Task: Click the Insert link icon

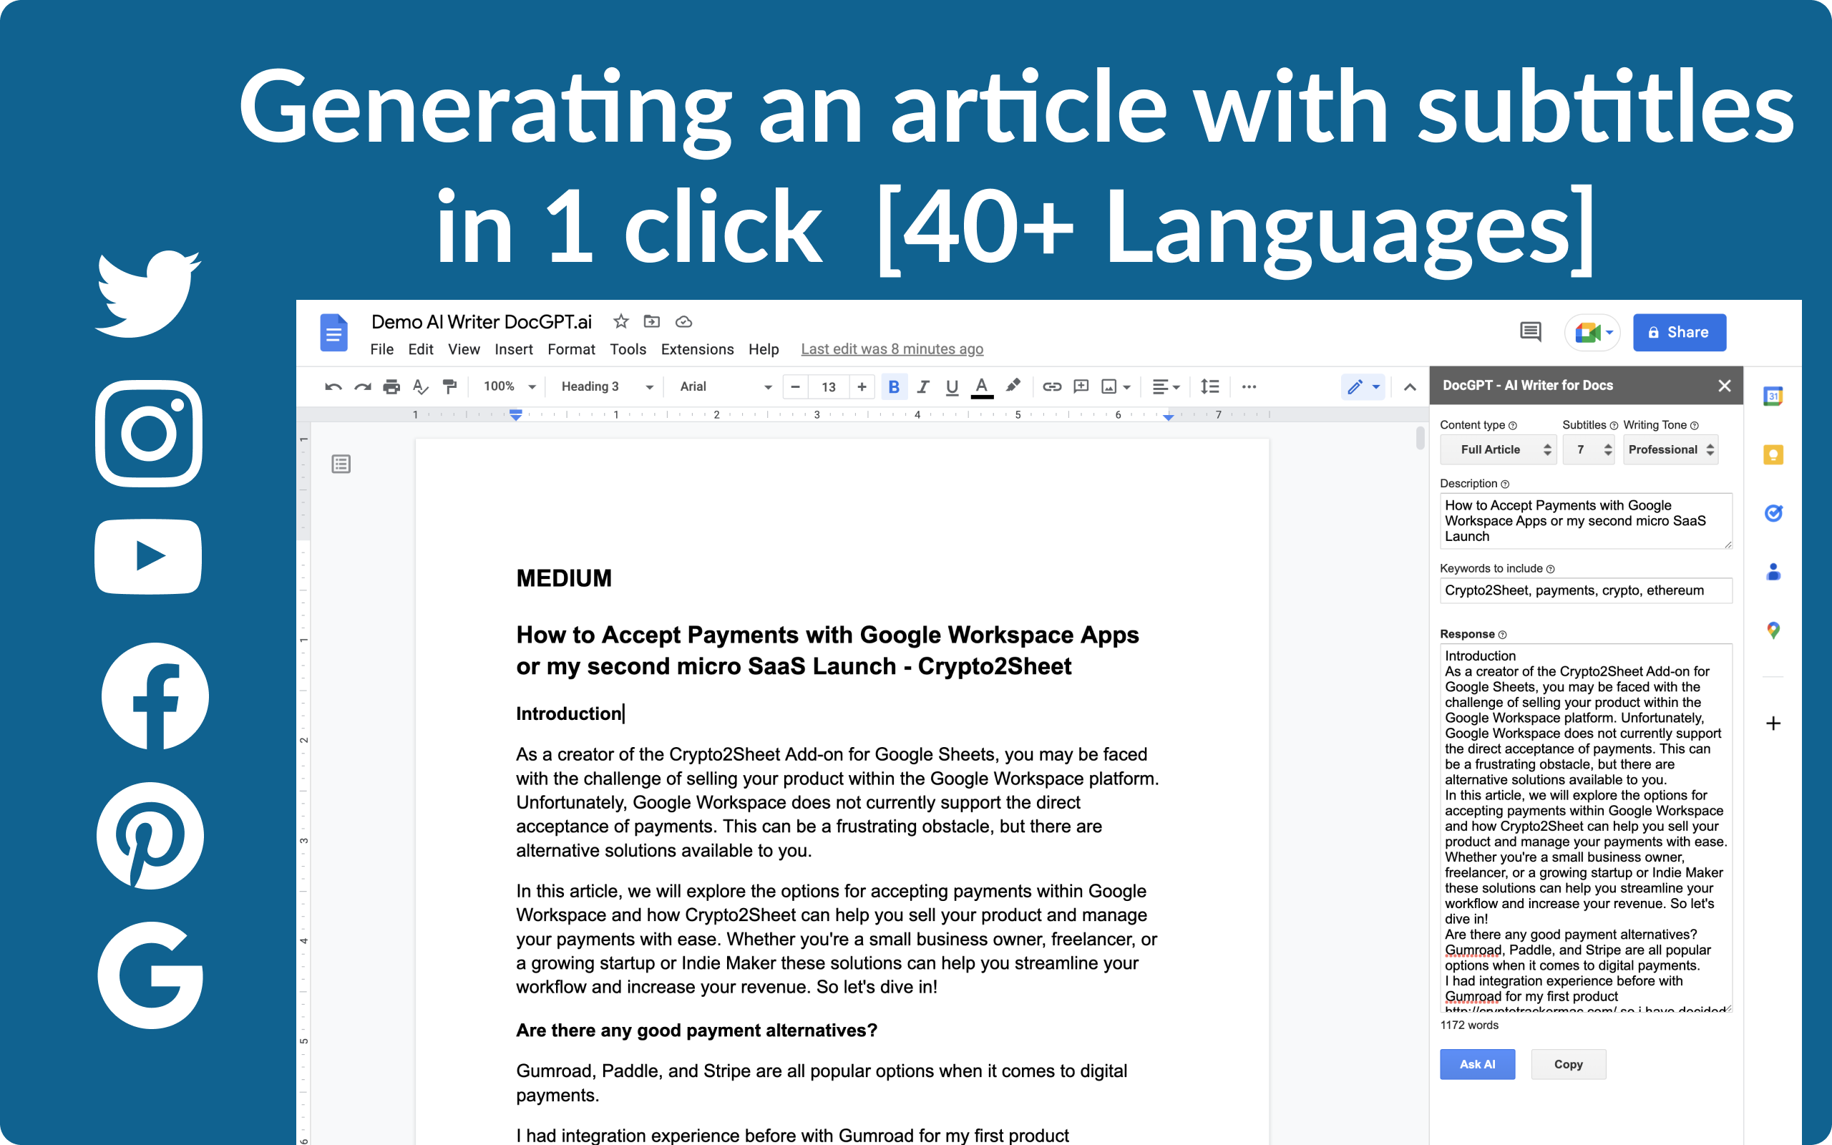Action: click(x=1052, y=386)
